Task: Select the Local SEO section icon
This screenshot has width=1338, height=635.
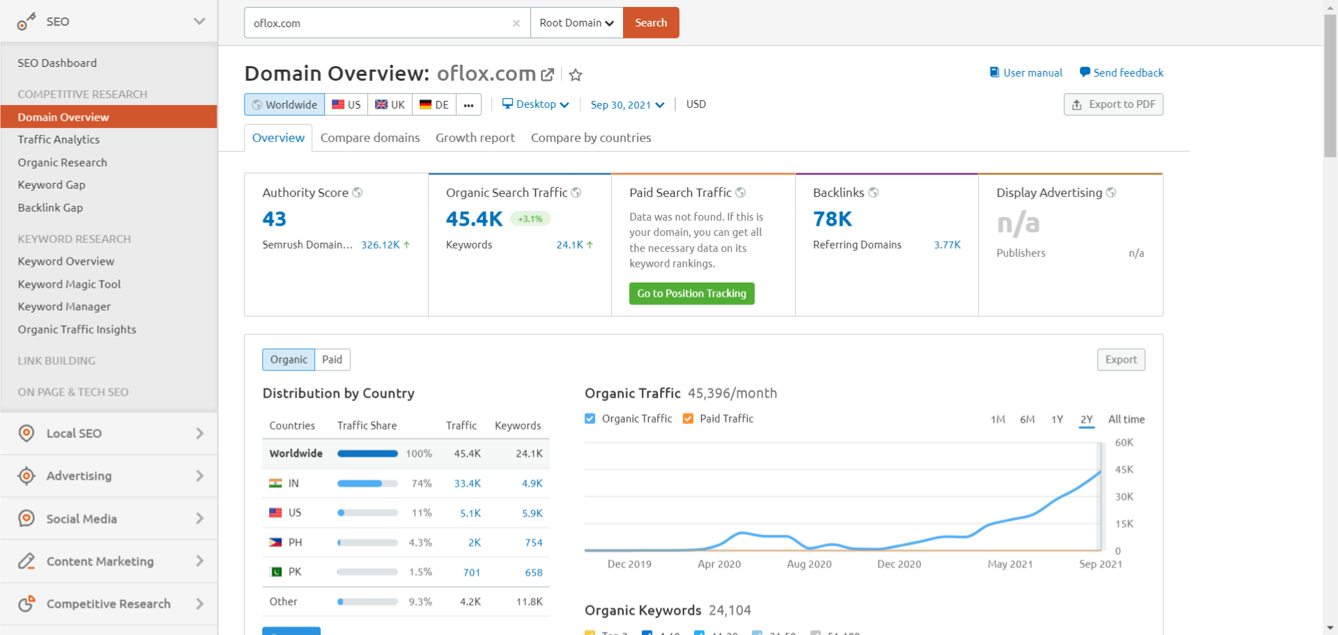Action: [x=26, y=433]
